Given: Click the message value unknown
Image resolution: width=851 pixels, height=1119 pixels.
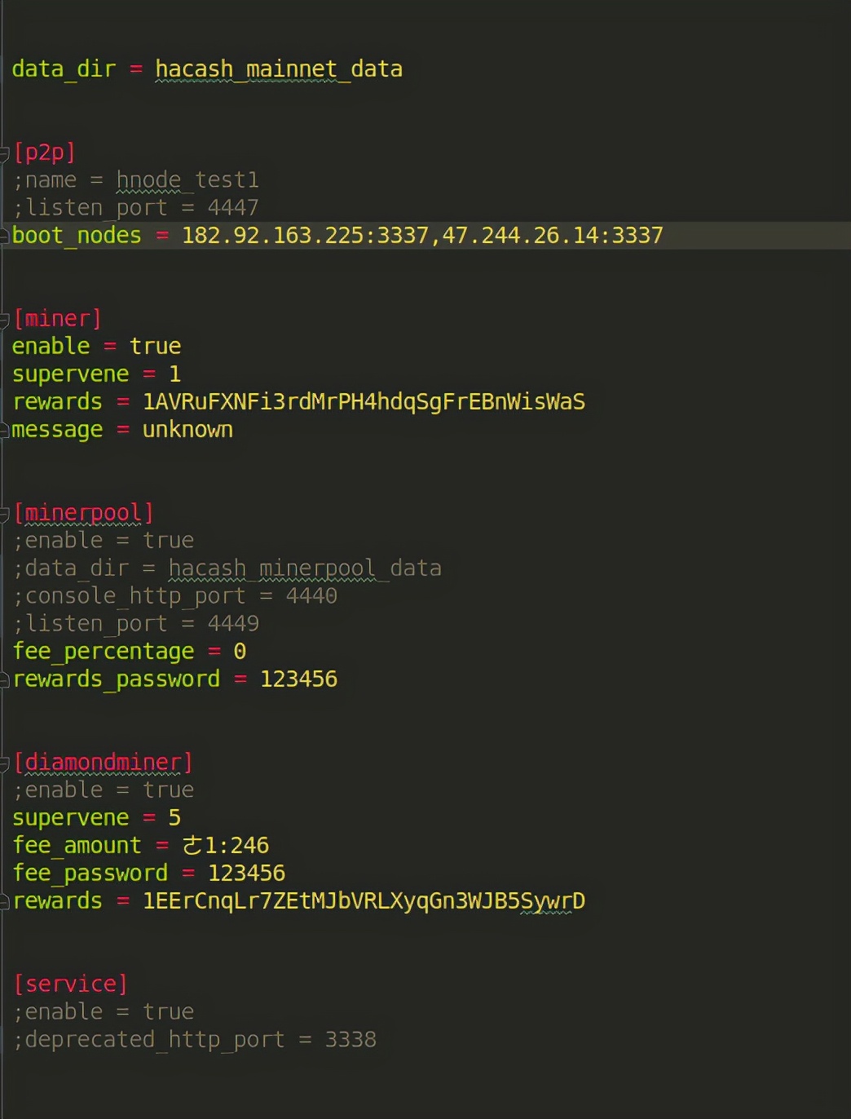Looking at the screenshot, I should (x=187, y=430).
